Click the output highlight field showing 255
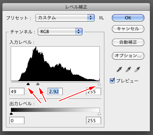Image resolution: width=153 pixels, height=135 pixels. coord(94,120)
